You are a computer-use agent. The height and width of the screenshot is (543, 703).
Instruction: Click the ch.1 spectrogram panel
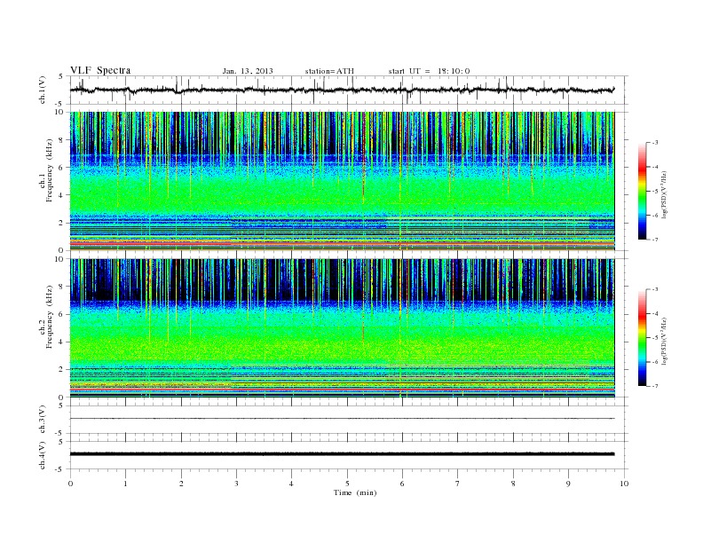coord(342,181)
